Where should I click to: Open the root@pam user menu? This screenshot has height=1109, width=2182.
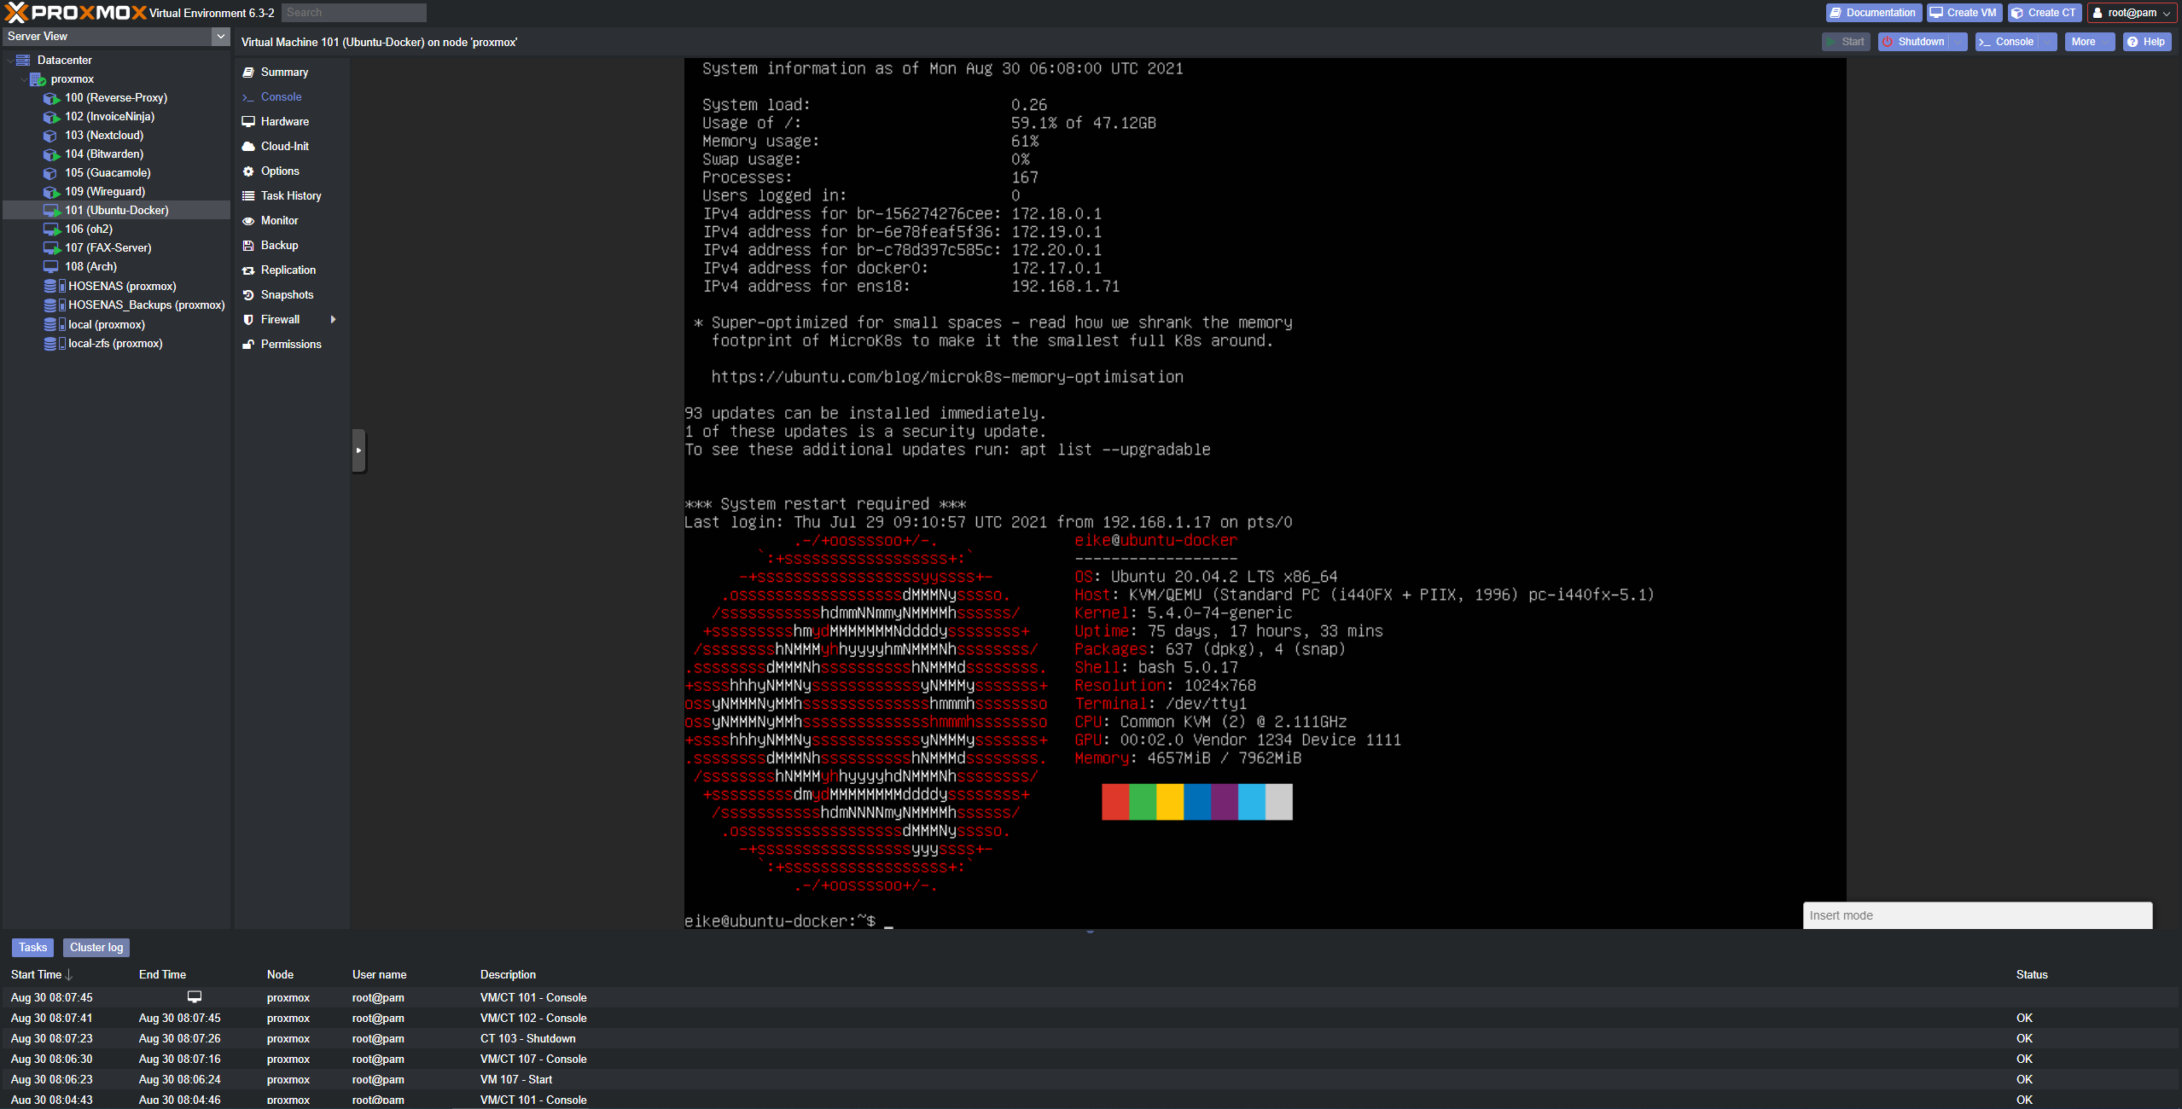tap(2131, 13)
